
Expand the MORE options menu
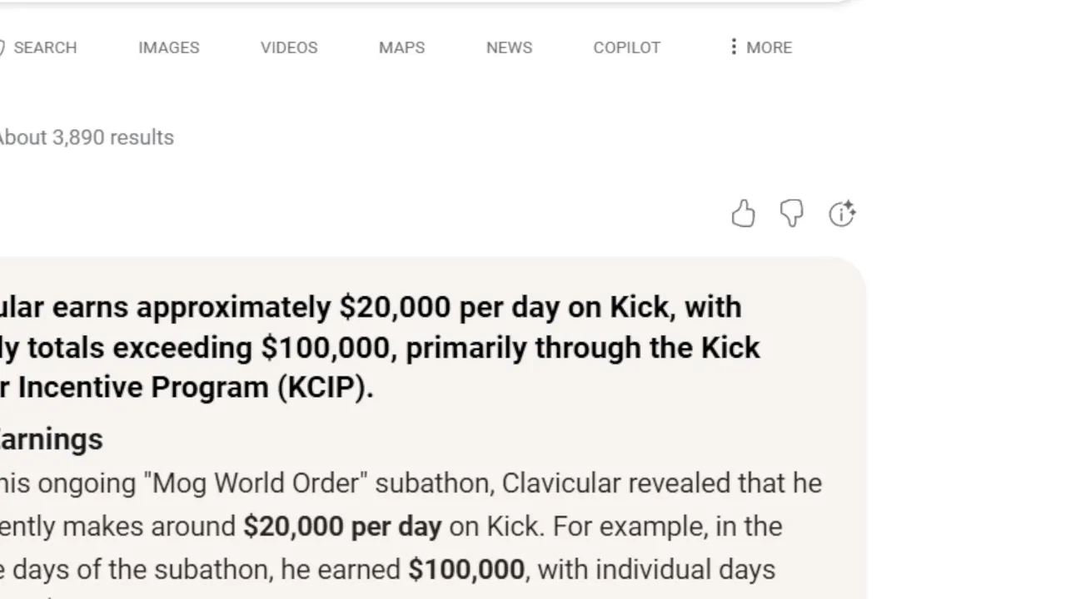[760, 47]
